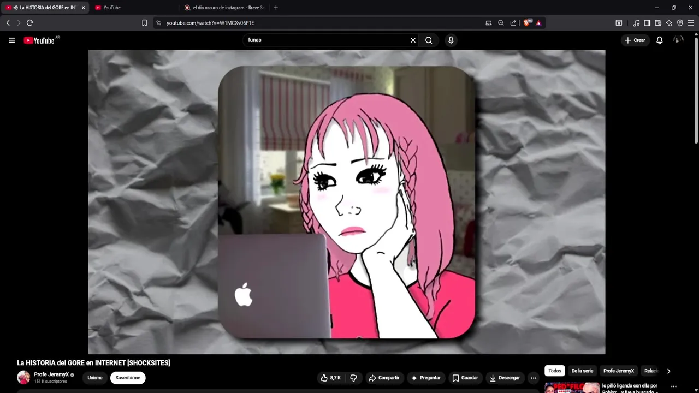This screenshot has width=699, height=393.
Task: Go forward in browser history
Action: tap(19, 23)
